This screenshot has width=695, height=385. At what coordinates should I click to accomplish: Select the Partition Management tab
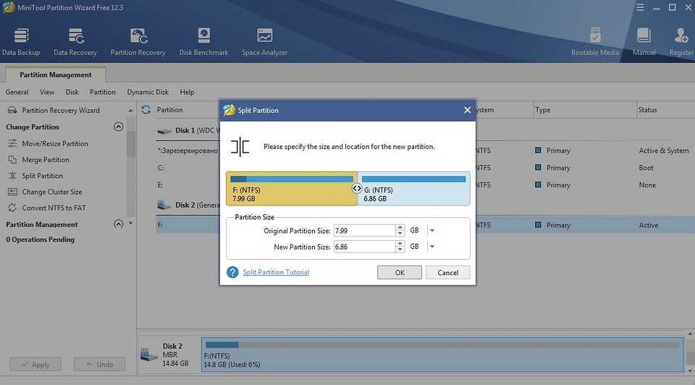tap(56, 75)
